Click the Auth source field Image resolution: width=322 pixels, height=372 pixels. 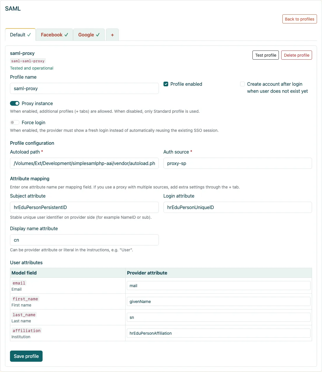(237, 163)
